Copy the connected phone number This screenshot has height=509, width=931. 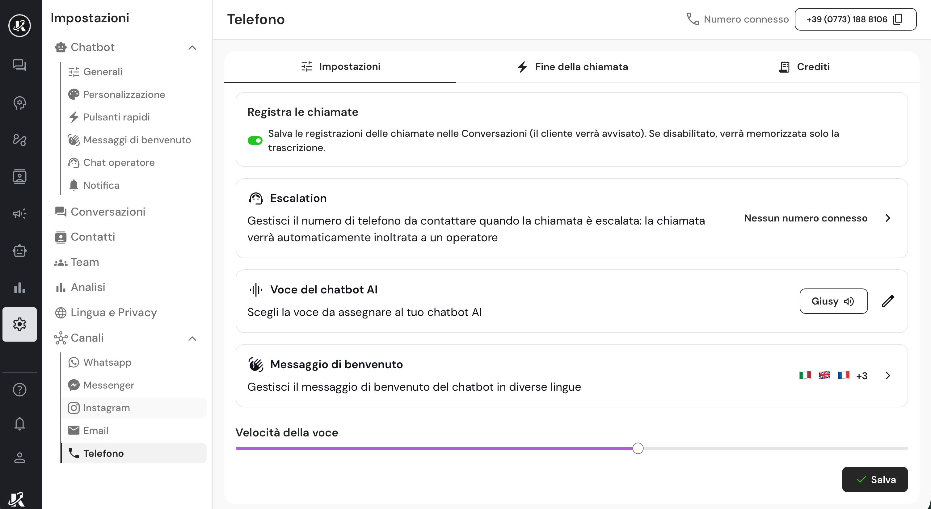(x=898, y=19)
